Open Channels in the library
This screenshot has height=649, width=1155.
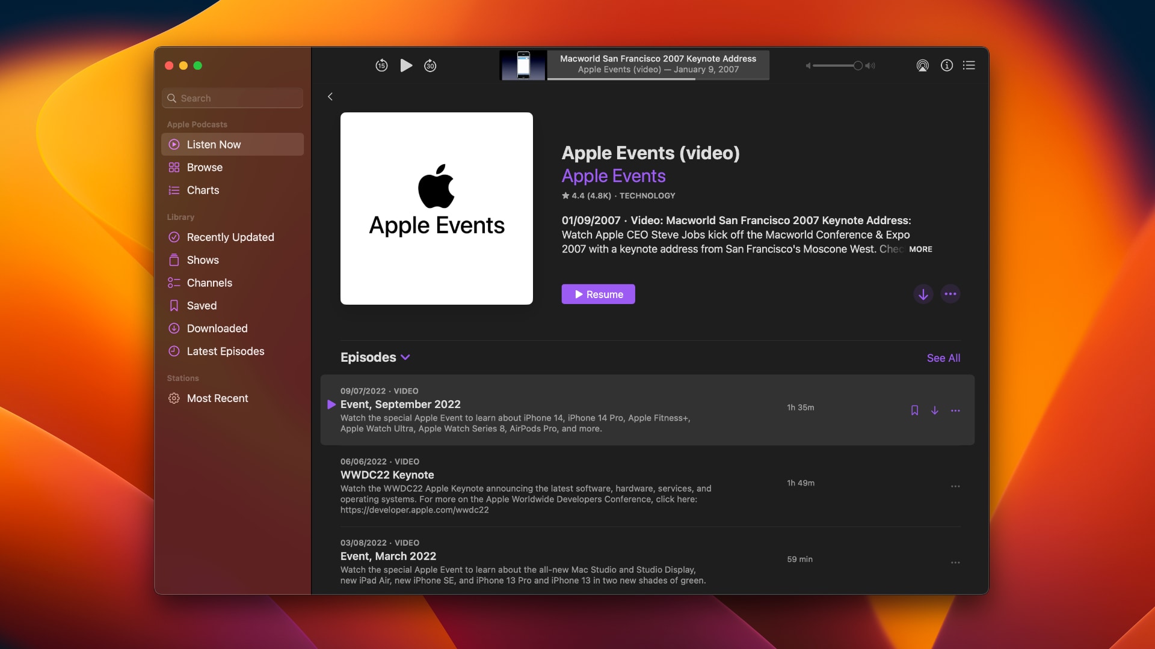click(x=232, y=282)
